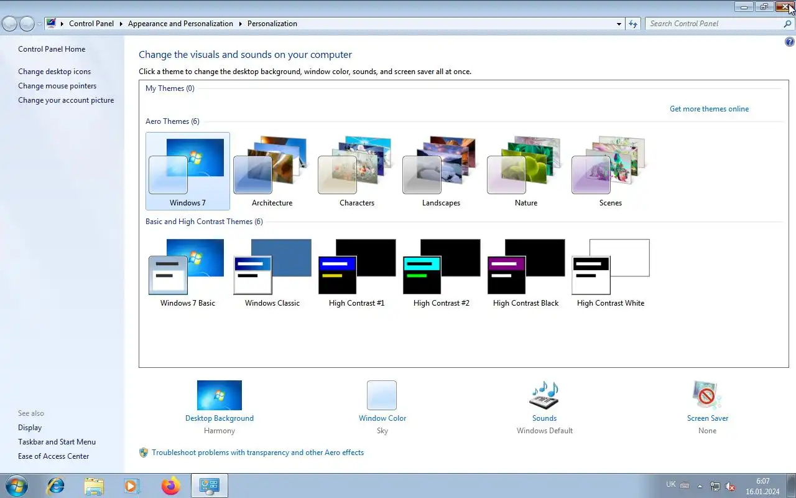Click in the Search Control Panel box
796x498 pixels.
[x=713, y=24]
